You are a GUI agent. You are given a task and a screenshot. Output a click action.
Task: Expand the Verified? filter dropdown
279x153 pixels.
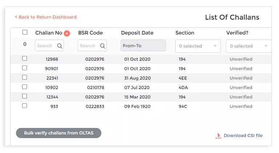(x=248, y=46)
